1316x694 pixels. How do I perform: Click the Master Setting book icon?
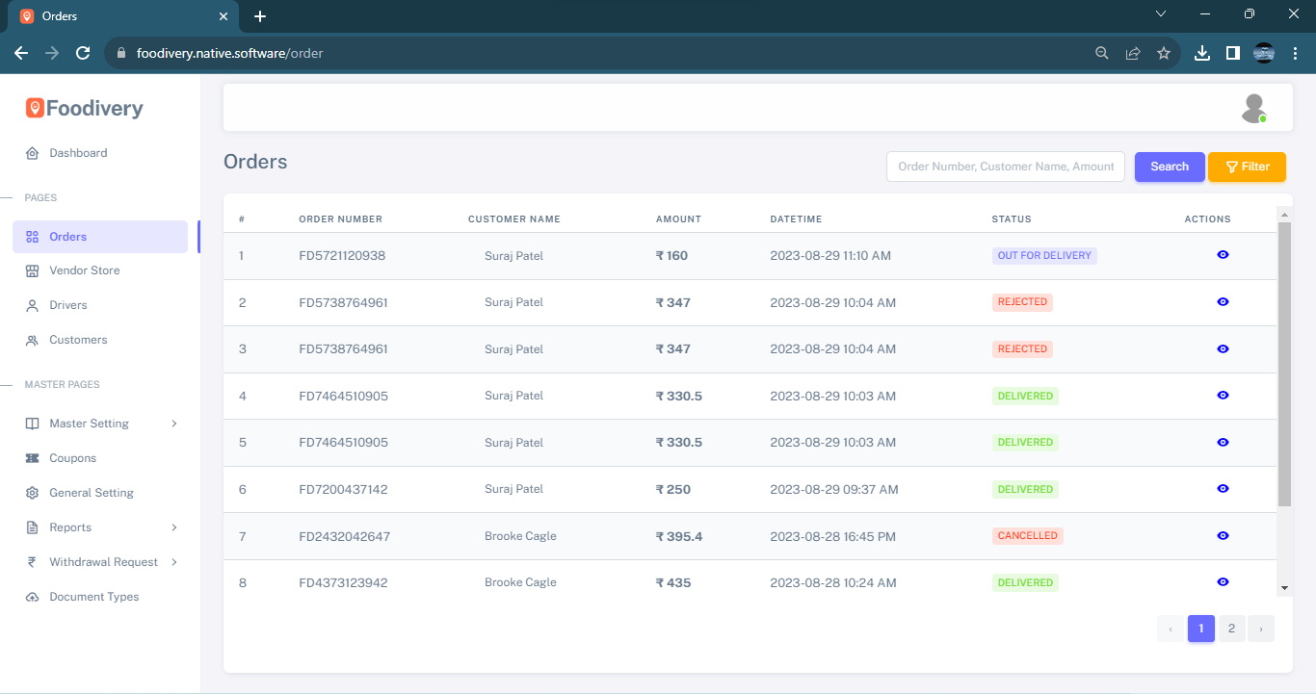32,424
